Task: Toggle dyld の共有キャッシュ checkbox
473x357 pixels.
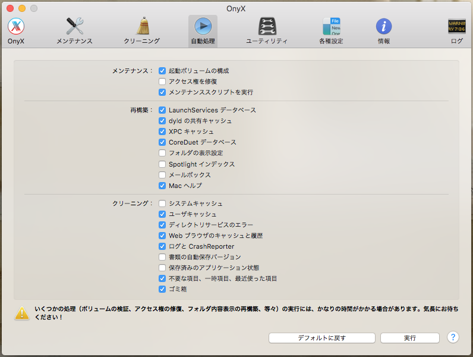Action: tap(162, 121)
